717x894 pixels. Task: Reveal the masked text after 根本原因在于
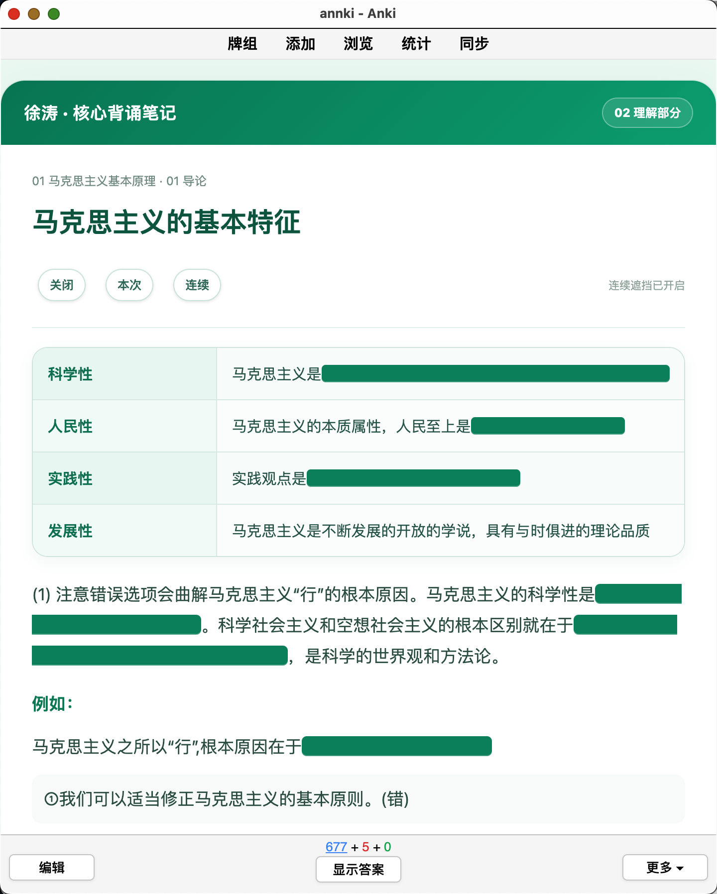tap(397, 746)
